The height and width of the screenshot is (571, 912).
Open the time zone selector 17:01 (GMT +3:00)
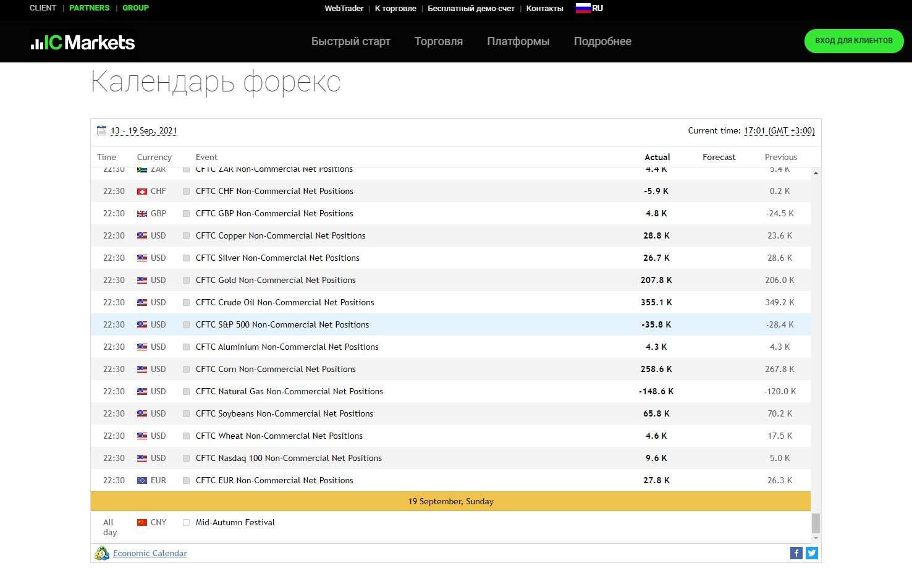coord(779,130)
